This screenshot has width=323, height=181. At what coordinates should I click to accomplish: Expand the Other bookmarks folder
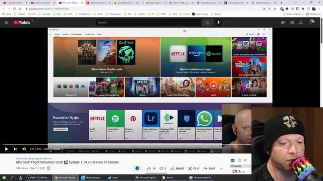tap(293, 14)
